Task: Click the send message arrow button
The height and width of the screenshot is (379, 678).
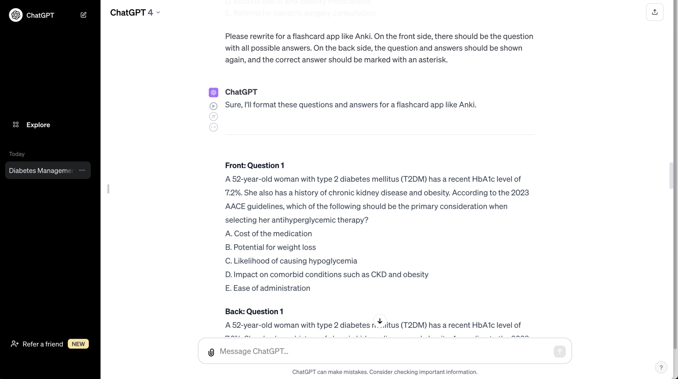Action: [559, 351]
